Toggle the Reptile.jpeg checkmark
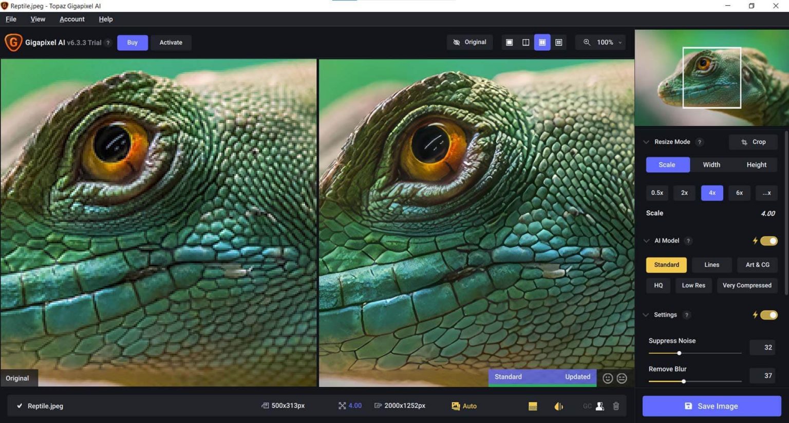The height and width of the screenshot is (423, 789). click(x=20, y=406)
